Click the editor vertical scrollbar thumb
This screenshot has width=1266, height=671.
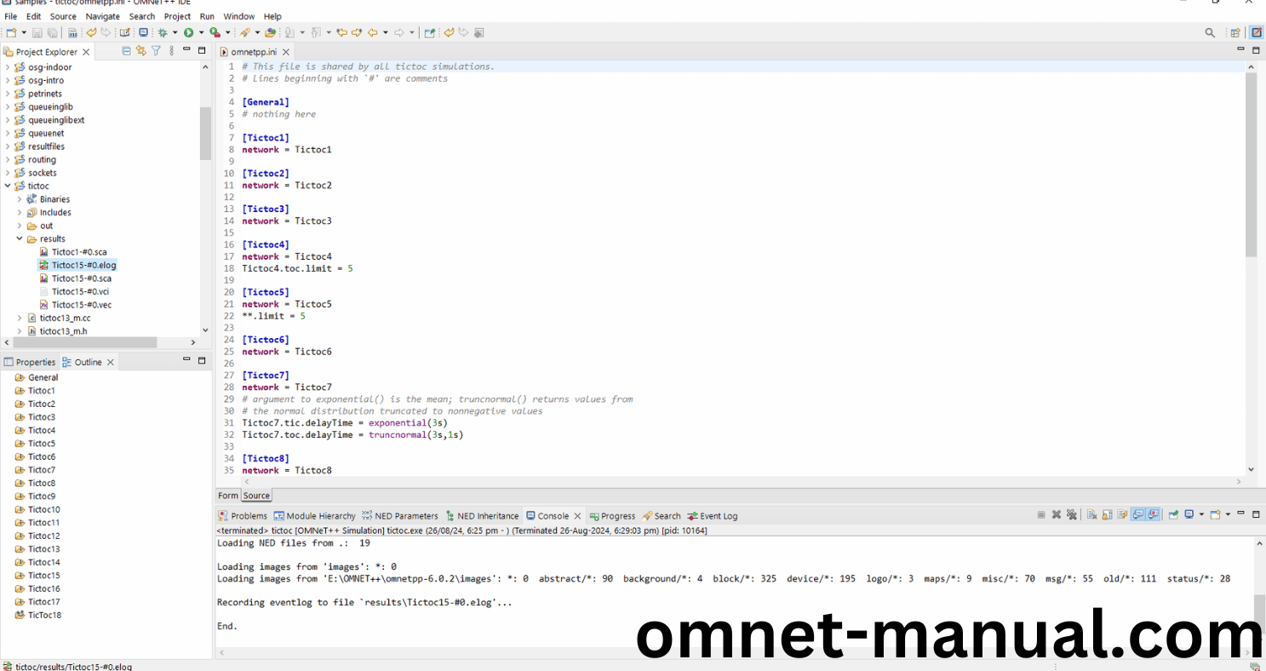pyautogui.click(x=1251, y=163)
